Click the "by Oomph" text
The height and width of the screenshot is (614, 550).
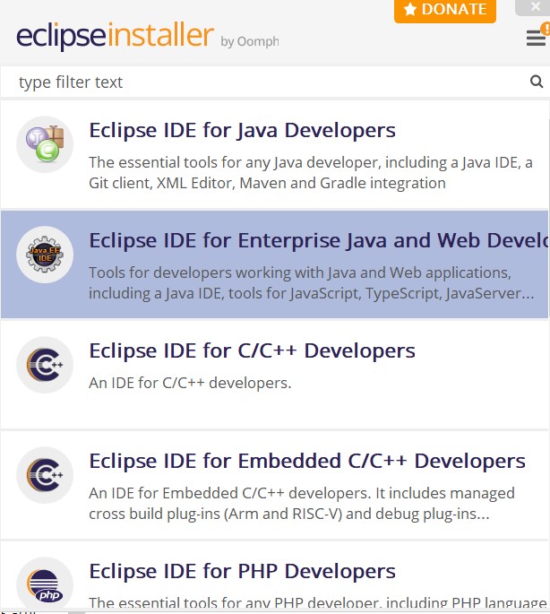(250, 41)
